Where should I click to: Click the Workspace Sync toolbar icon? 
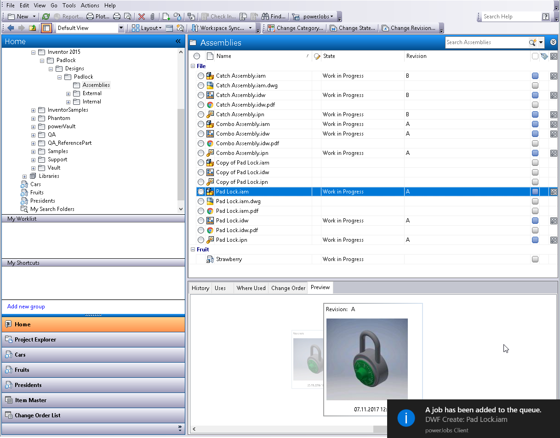click(x=194, y=28)
